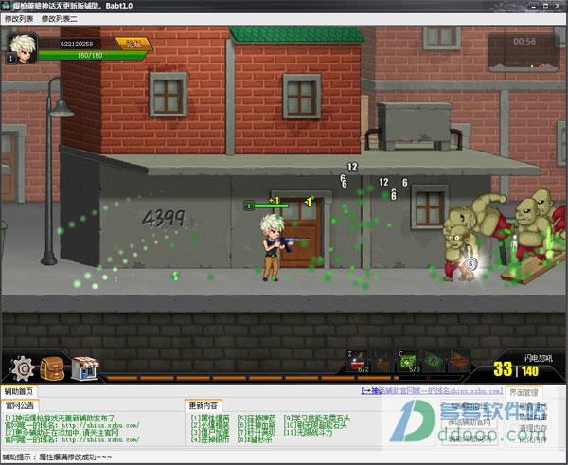
Task: Click the orange 论坛 forum badge
Action: [x=133, y=44]
